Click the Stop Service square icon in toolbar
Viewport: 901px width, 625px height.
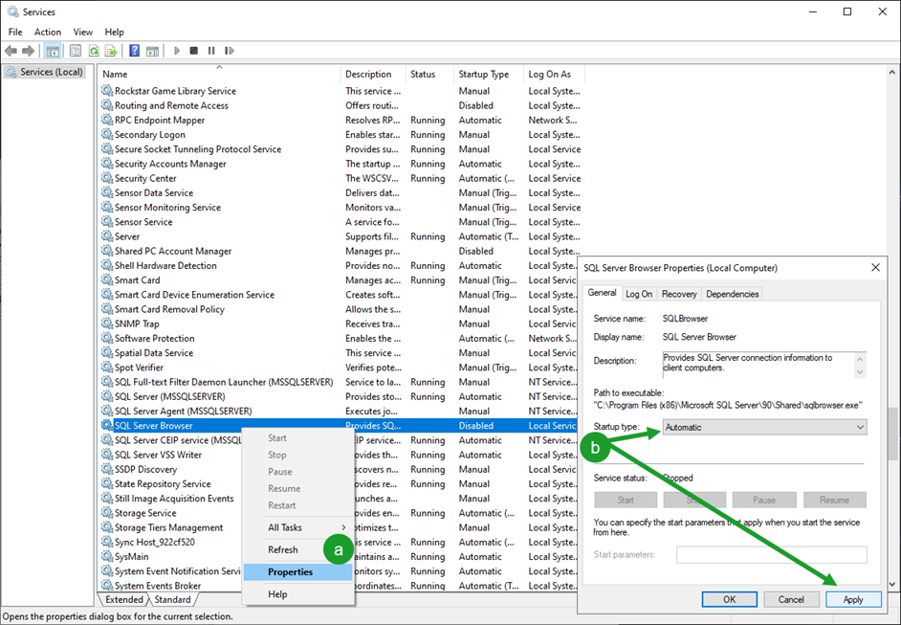[x=194, y=51]
